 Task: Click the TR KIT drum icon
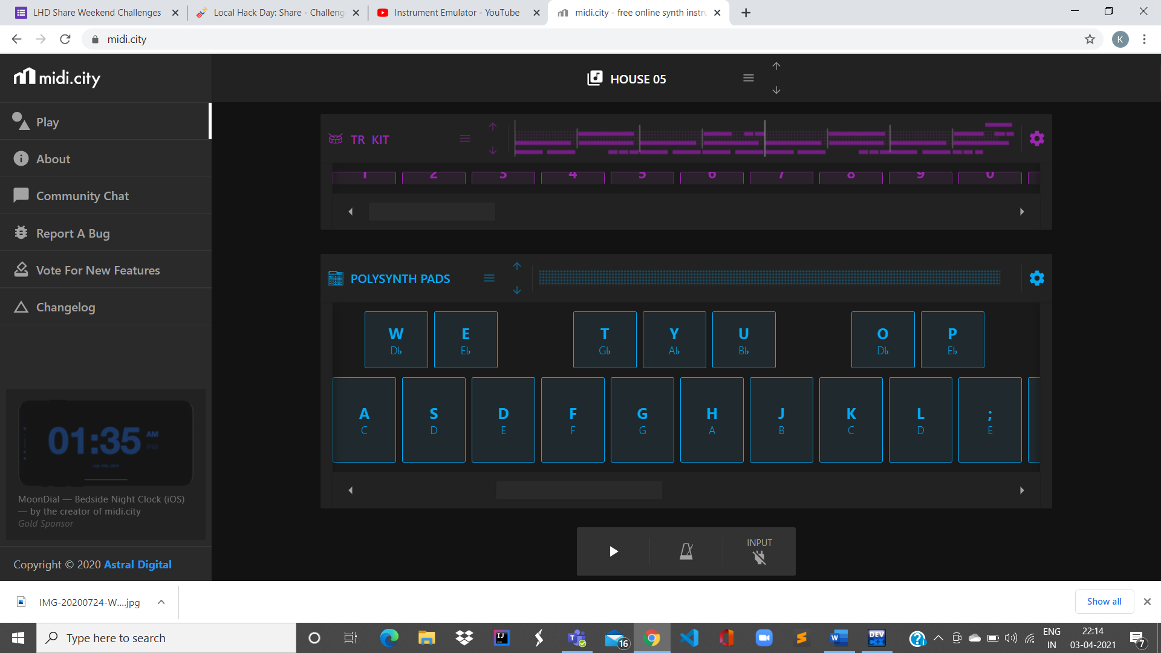coord(336,139)
